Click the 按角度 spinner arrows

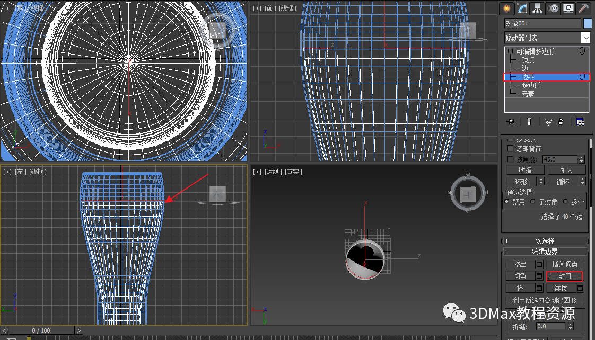point(581,159)
